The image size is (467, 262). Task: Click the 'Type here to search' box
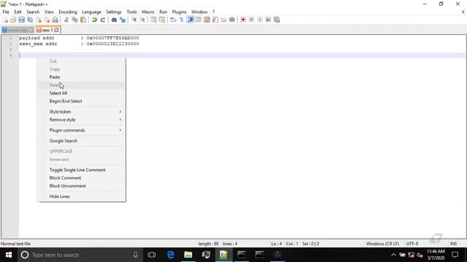pyautogui.click(x=80, y=255)
